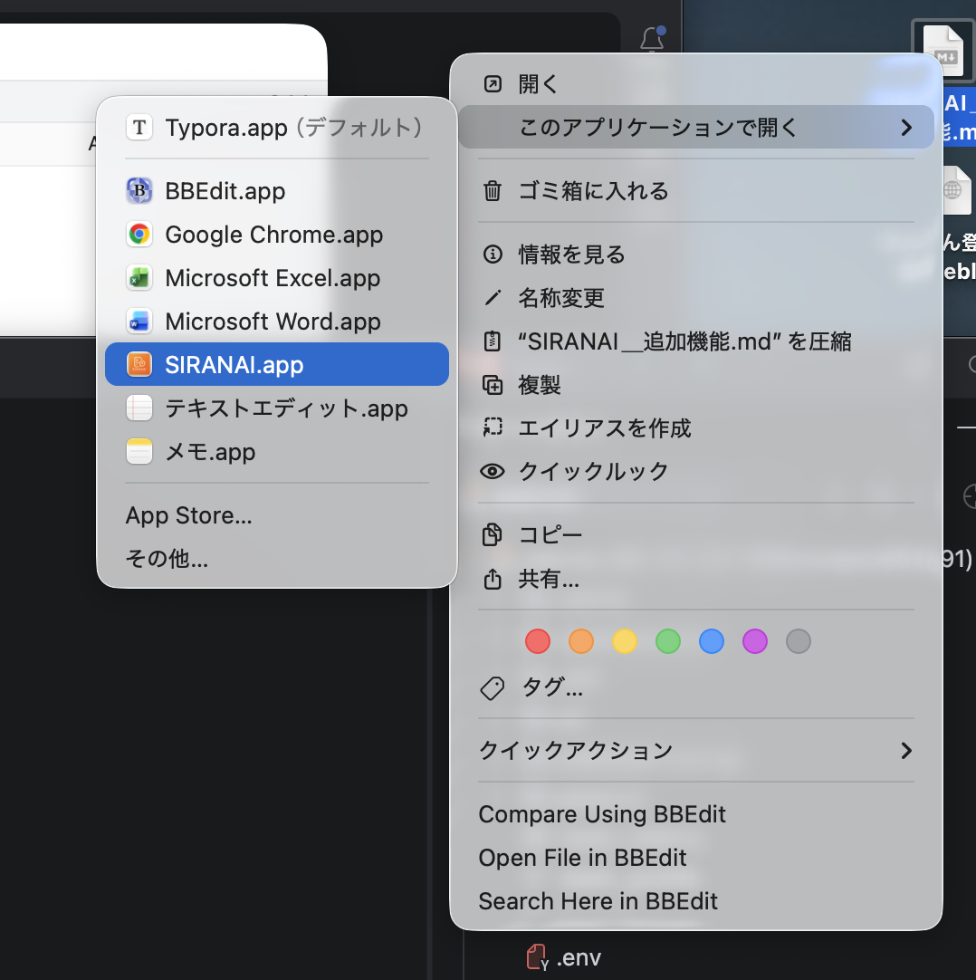
Task: Select 共有... menu entry
Action: tap(696, 579)
